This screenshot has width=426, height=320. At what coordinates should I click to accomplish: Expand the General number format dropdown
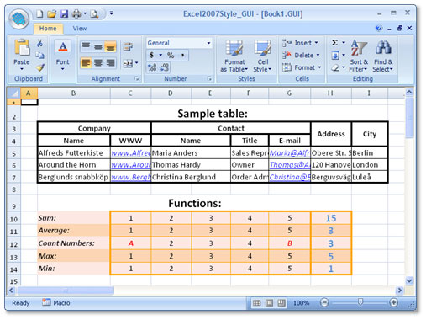coord(208,43)
